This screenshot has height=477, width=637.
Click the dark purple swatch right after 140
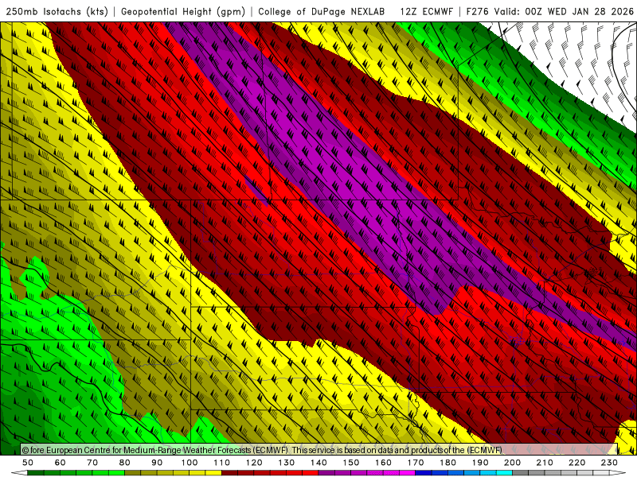pos(326,473)
